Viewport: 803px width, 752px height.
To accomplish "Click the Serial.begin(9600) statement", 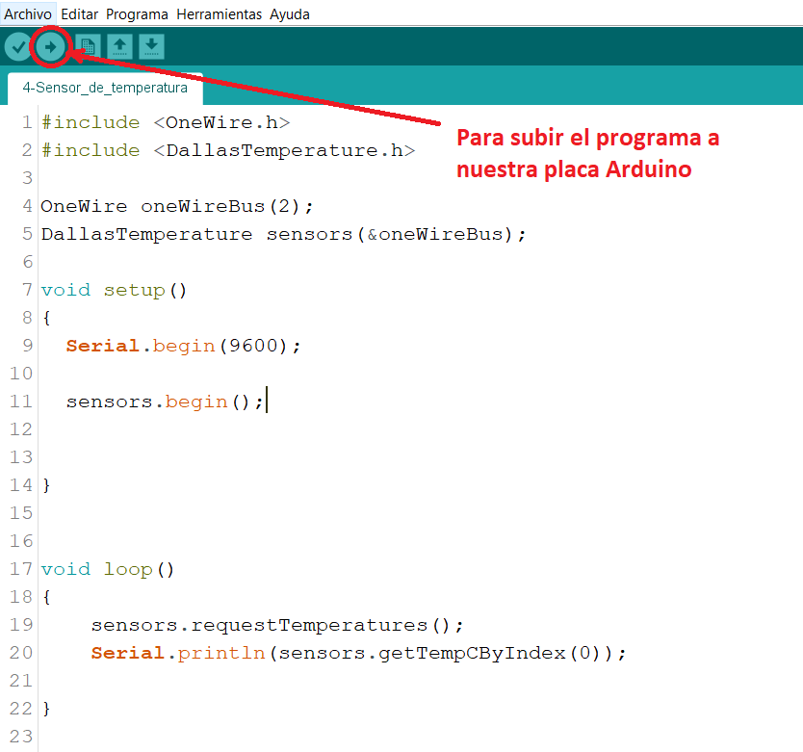I will click(x=183, y=347).
